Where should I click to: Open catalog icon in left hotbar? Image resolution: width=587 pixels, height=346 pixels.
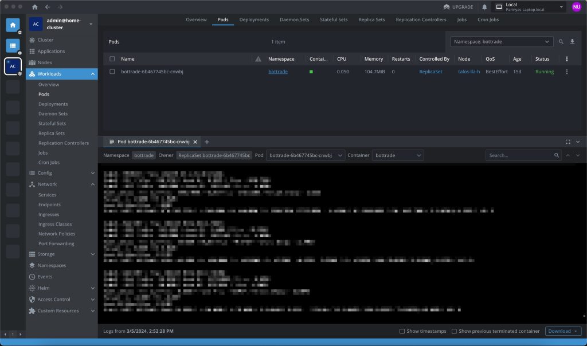tap(13, 46)
